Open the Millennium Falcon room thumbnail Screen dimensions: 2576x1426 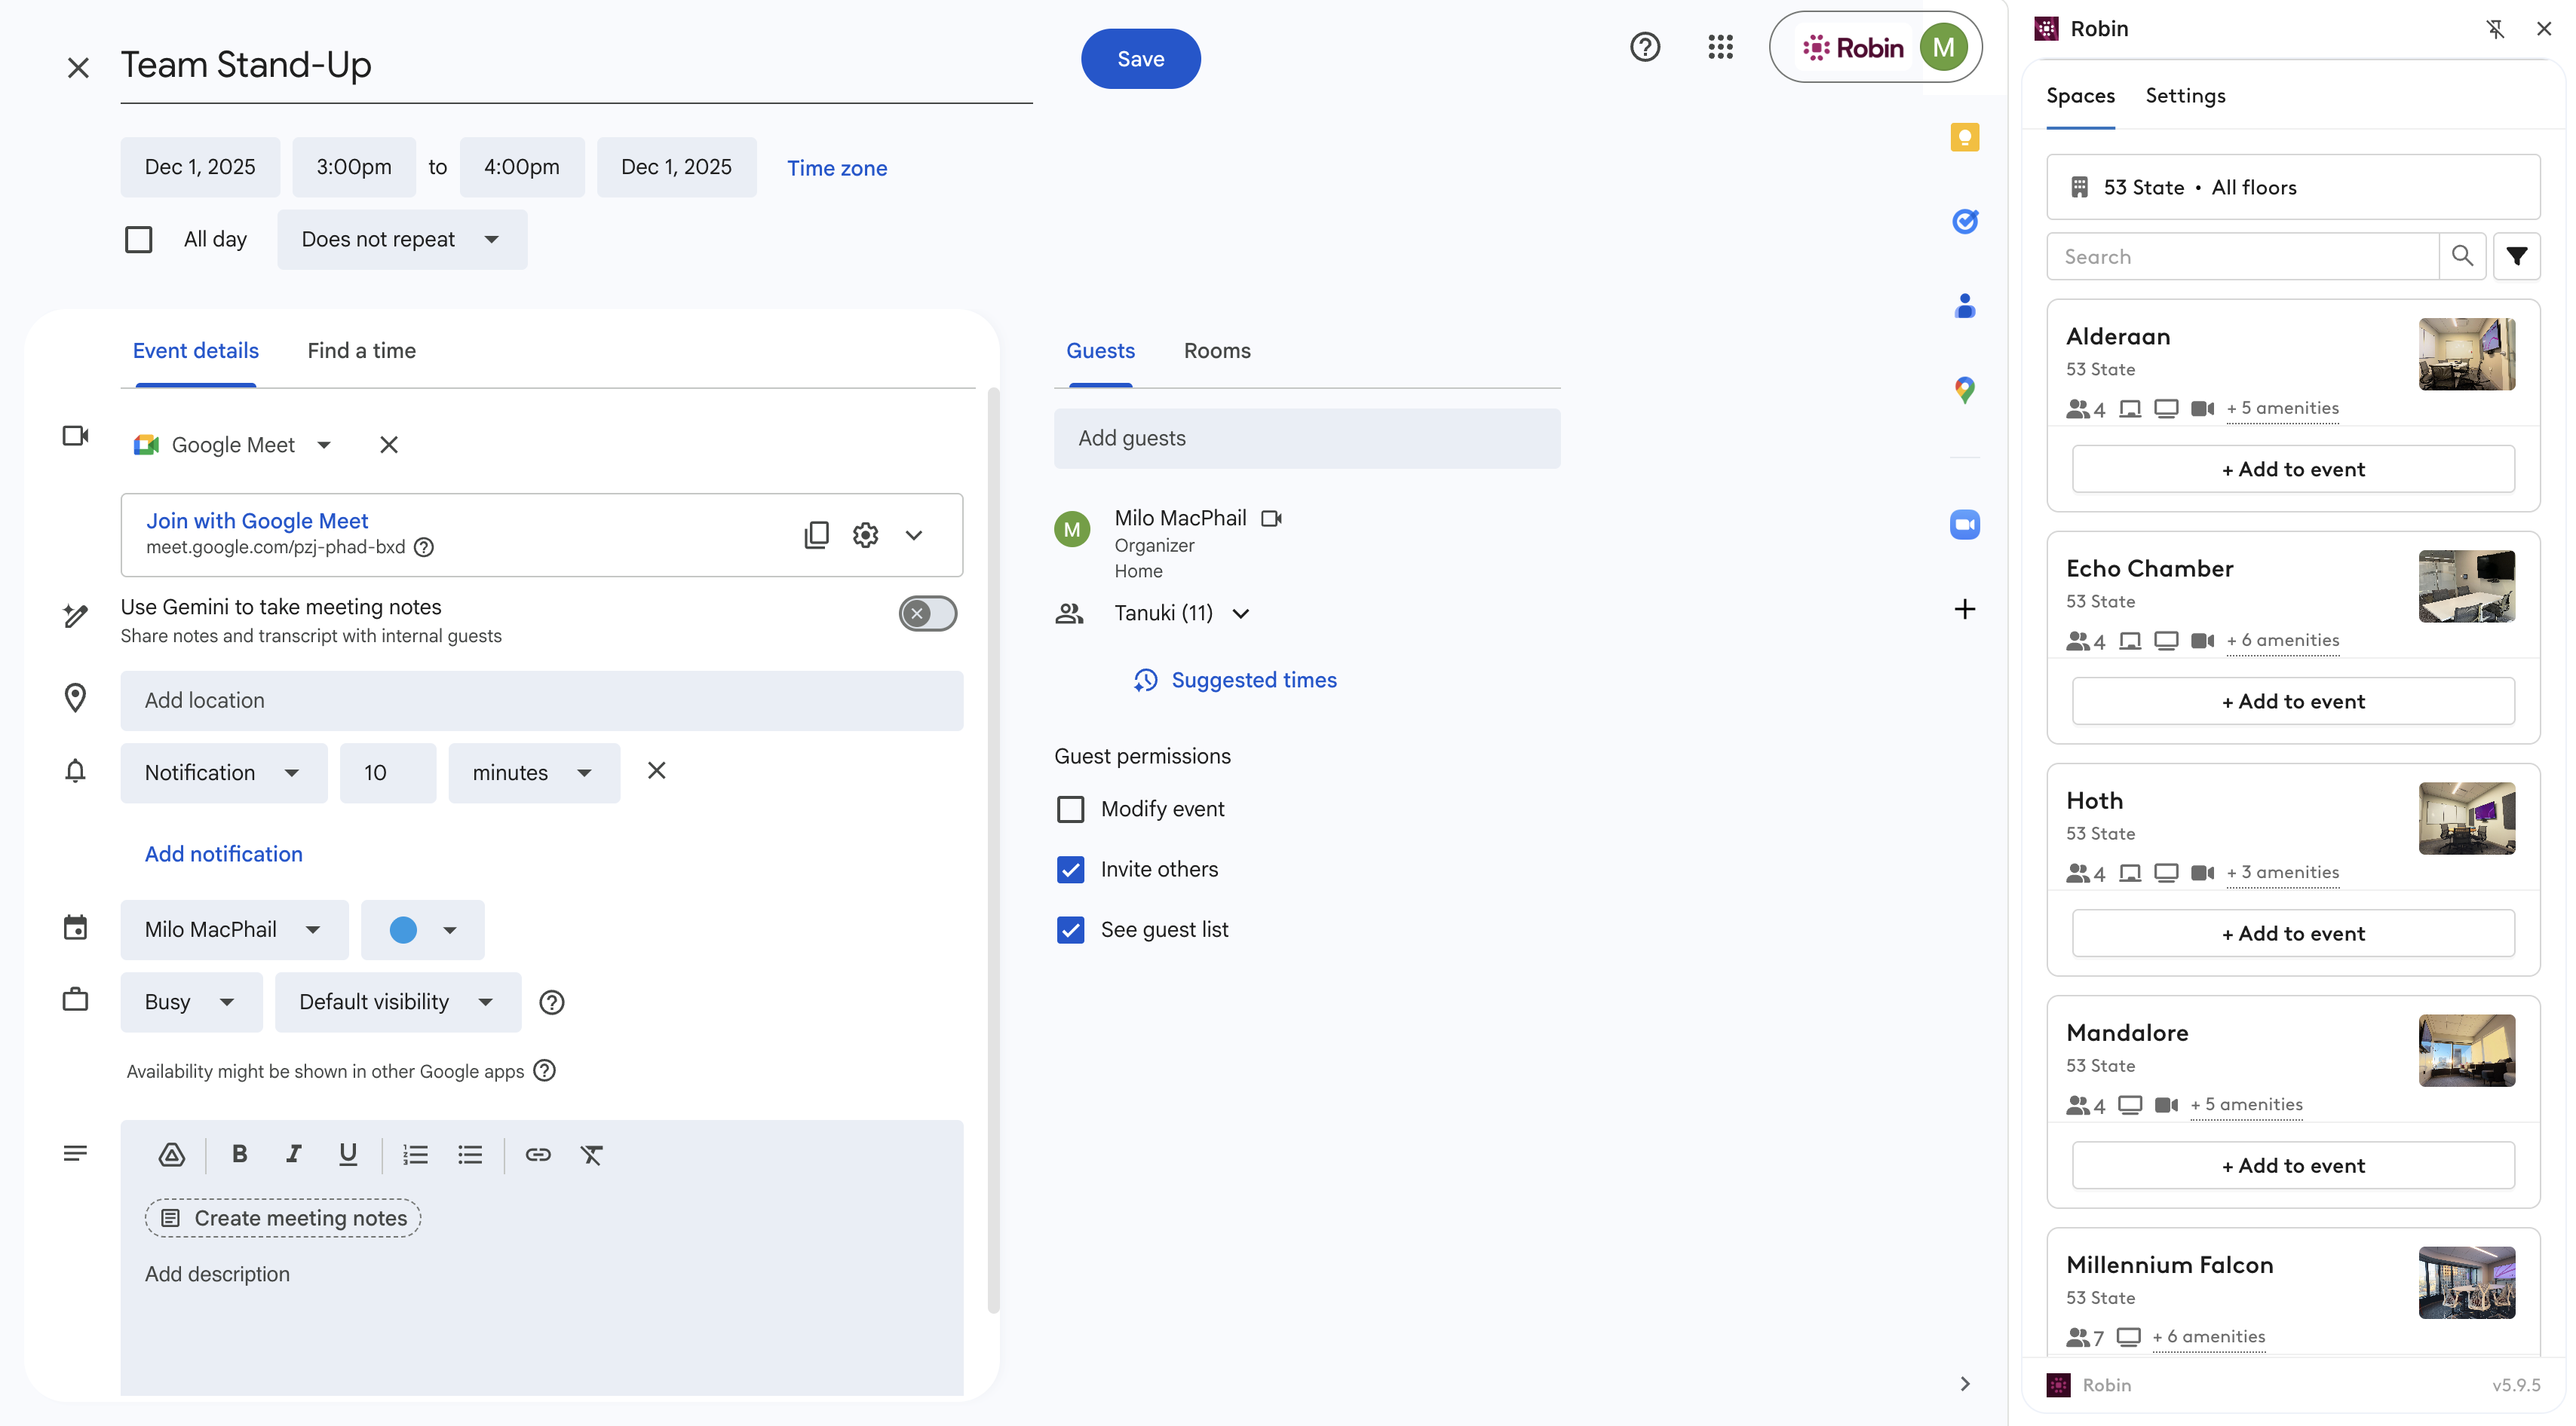2466,1282
